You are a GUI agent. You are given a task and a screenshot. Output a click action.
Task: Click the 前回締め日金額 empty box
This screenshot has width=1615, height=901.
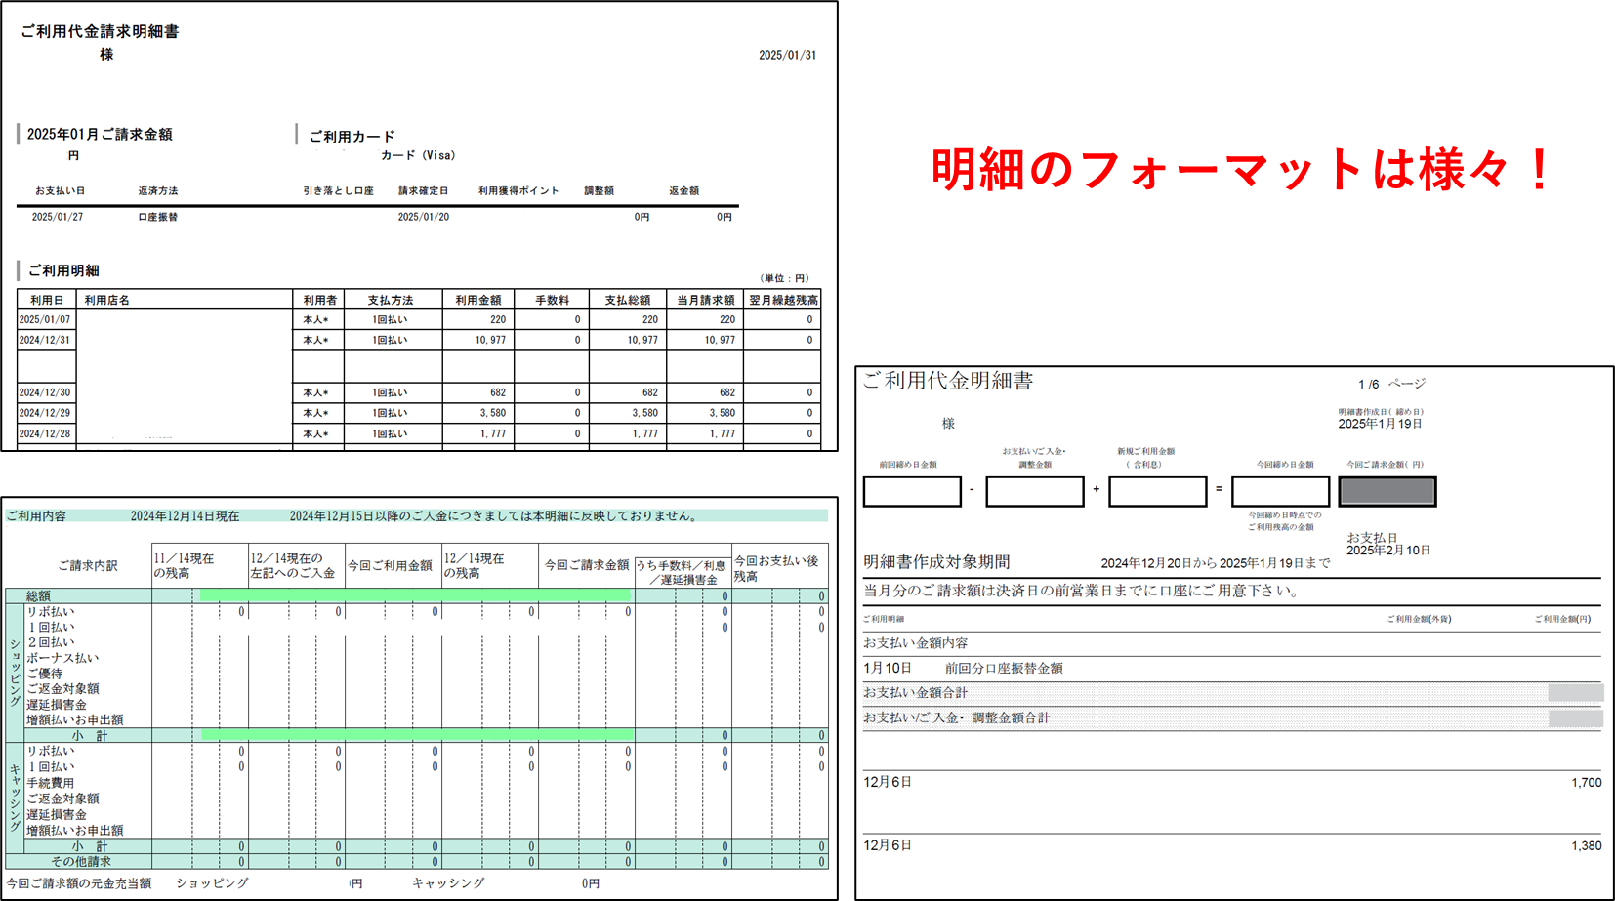click(x=912, y=492)
